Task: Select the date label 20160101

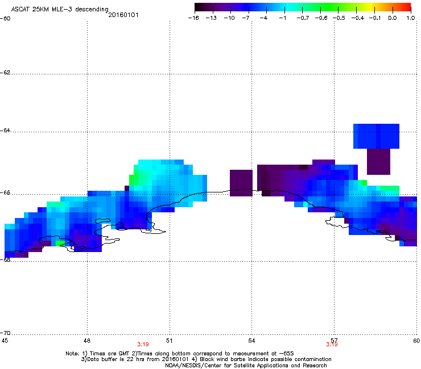Action: [x=123, y=15]
